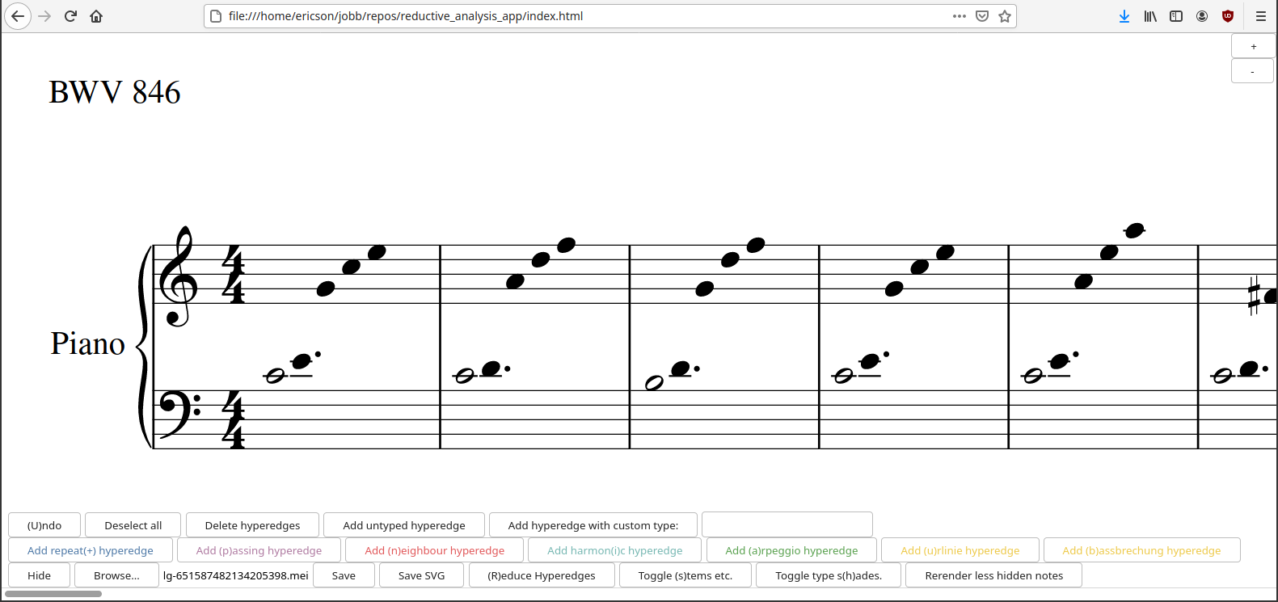Viewport: 1278px width, 602px height.
Task: Toggle (s)tems etc. button
Action: [x=685, y=575]
